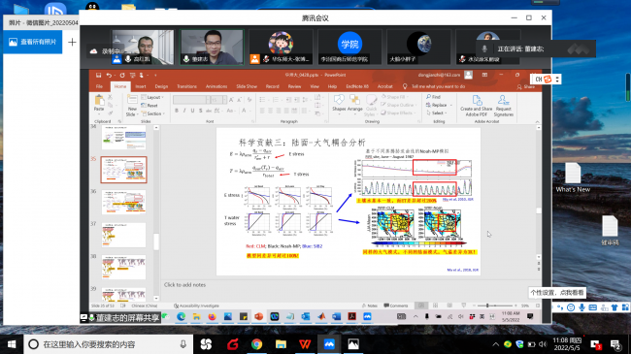Image resolution: width=631 pixels, height=354 pixels.
Task: Toggle Bold formatting in Font group
Action: pyautogui.click(x=177, y=111)
